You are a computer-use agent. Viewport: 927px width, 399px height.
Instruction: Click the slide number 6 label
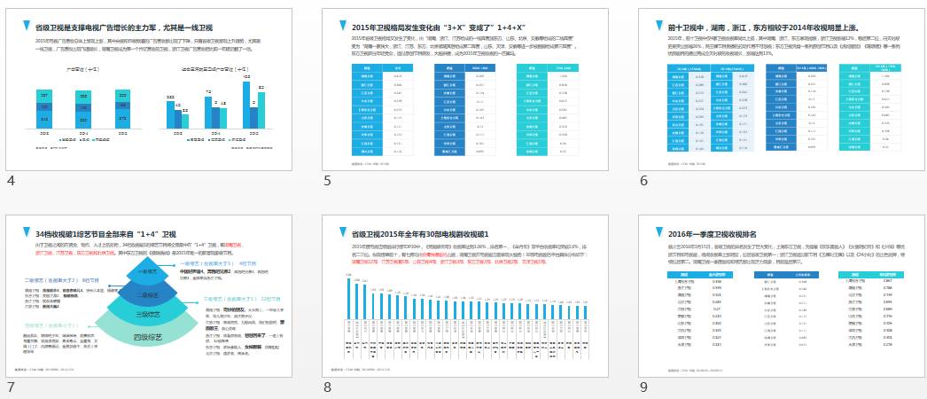[643, 181]
